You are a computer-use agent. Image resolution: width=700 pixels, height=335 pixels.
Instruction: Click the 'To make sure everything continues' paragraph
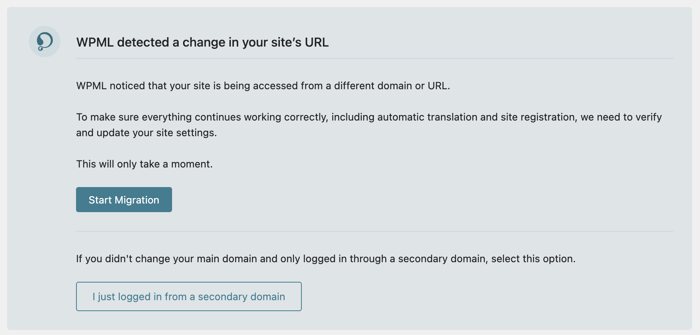click(368, 117)
